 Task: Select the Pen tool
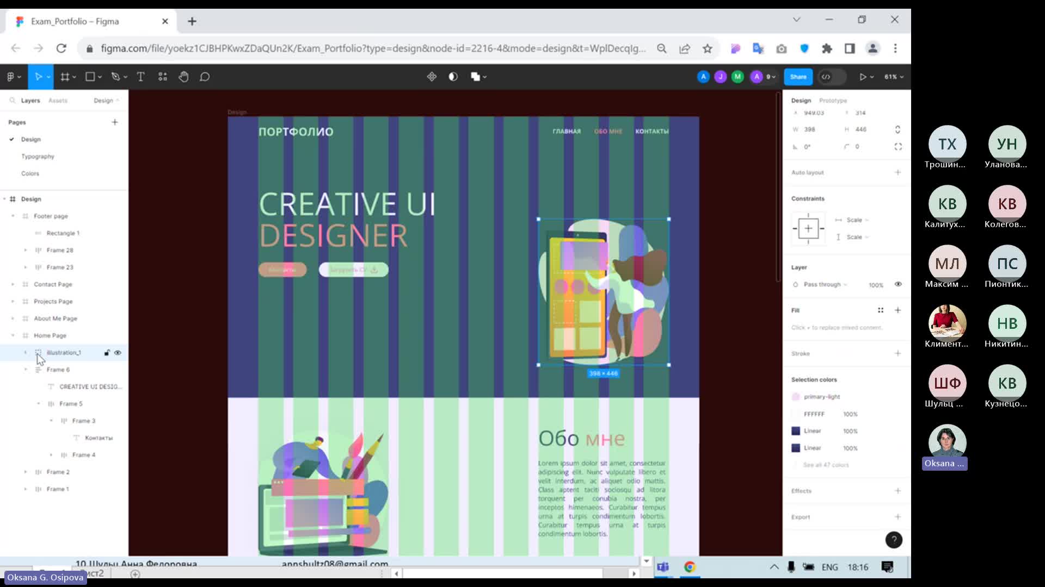click(115, 77)
